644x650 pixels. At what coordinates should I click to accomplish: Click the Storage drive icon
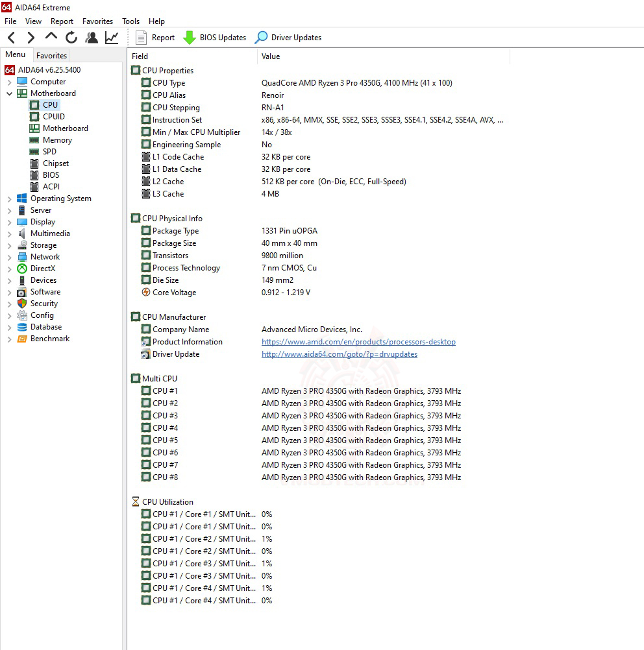tap(22, 245)
